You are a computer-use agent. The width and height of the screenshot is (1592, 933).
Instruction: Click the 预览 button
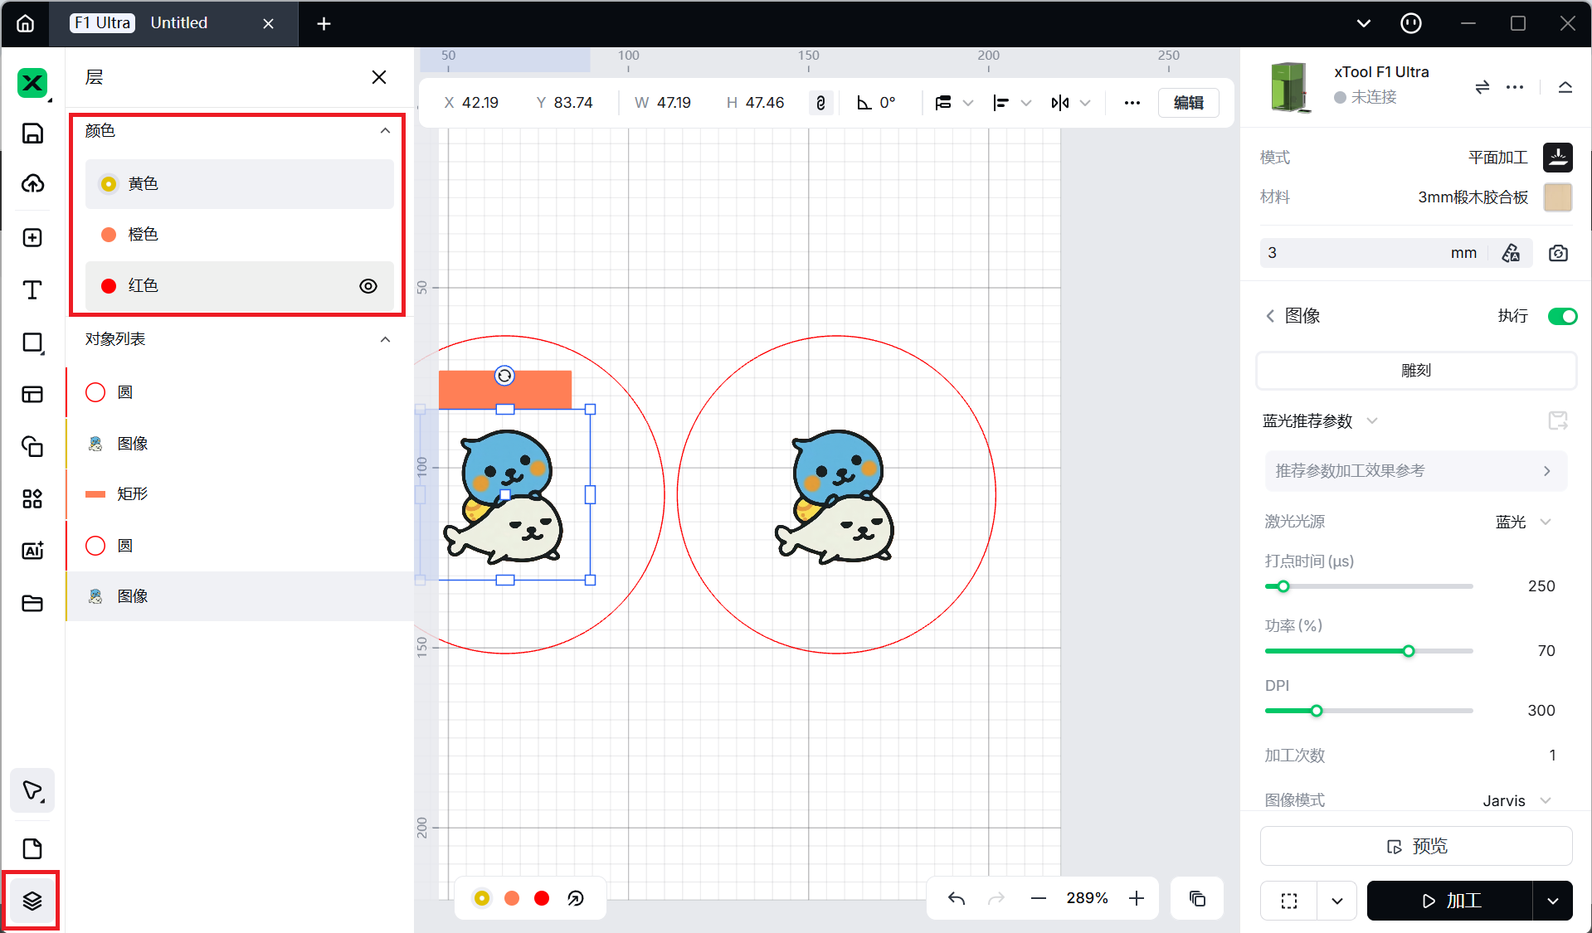pyautogui.click(x=1416, y=846)
